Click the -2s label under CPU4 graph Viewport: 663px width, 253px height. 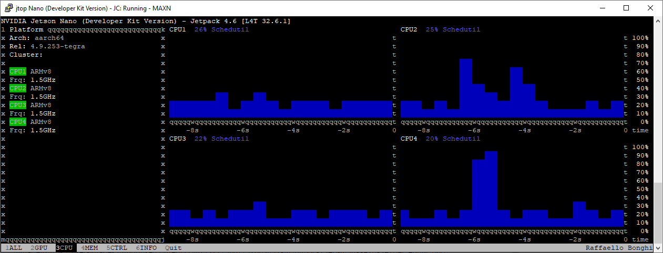click(x=575, y=239)
